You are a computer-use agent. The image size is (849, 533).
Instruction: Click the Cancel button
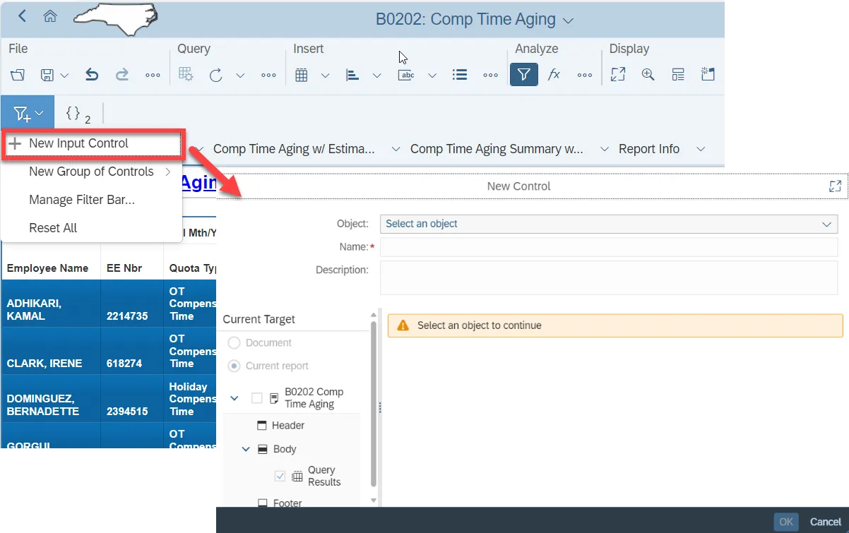coord(826,522)
